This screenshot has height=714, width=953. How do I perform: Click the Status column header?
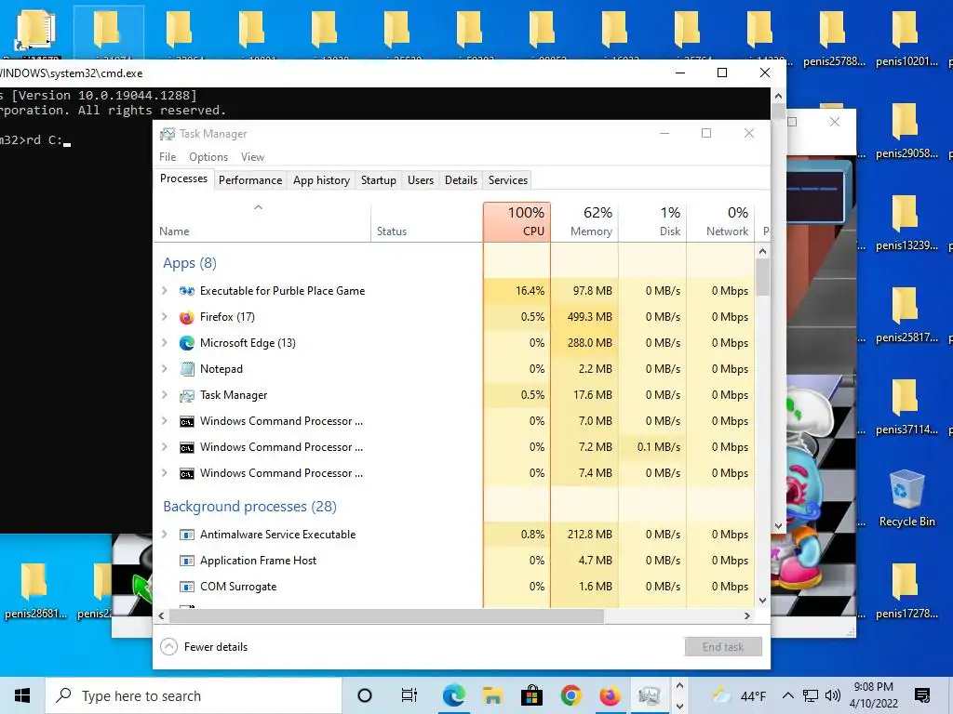(x=426, y=221)
